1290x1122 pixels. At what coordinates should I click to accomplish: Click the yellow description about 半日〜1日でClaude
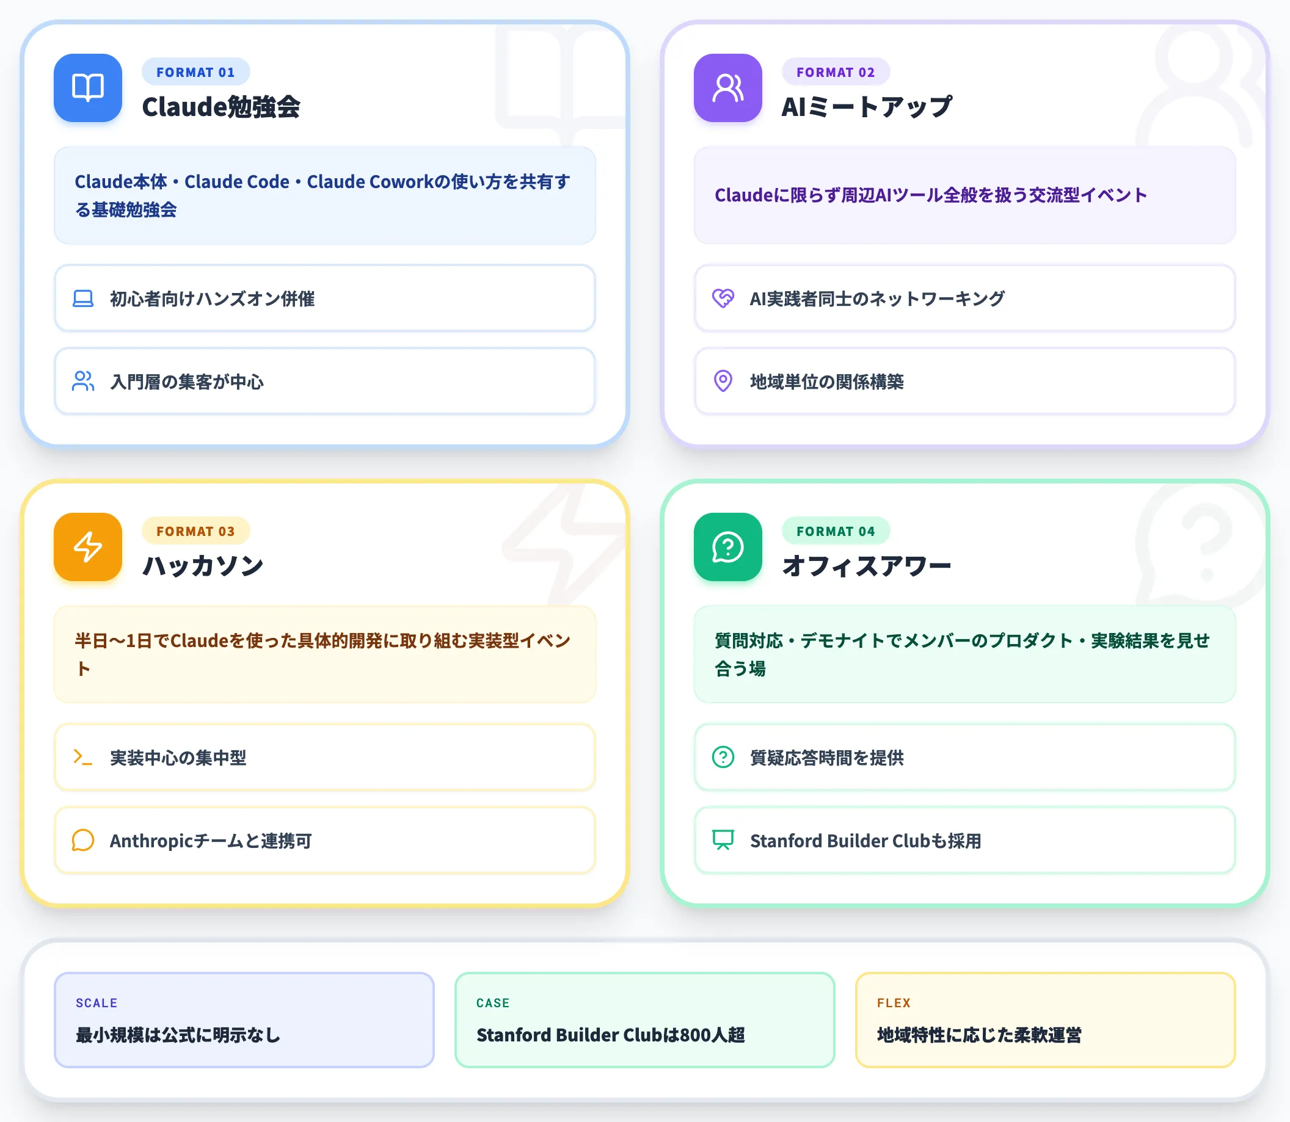point(324,654)
